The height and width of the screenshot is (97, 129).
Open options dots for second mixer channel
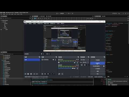(77, 68)
